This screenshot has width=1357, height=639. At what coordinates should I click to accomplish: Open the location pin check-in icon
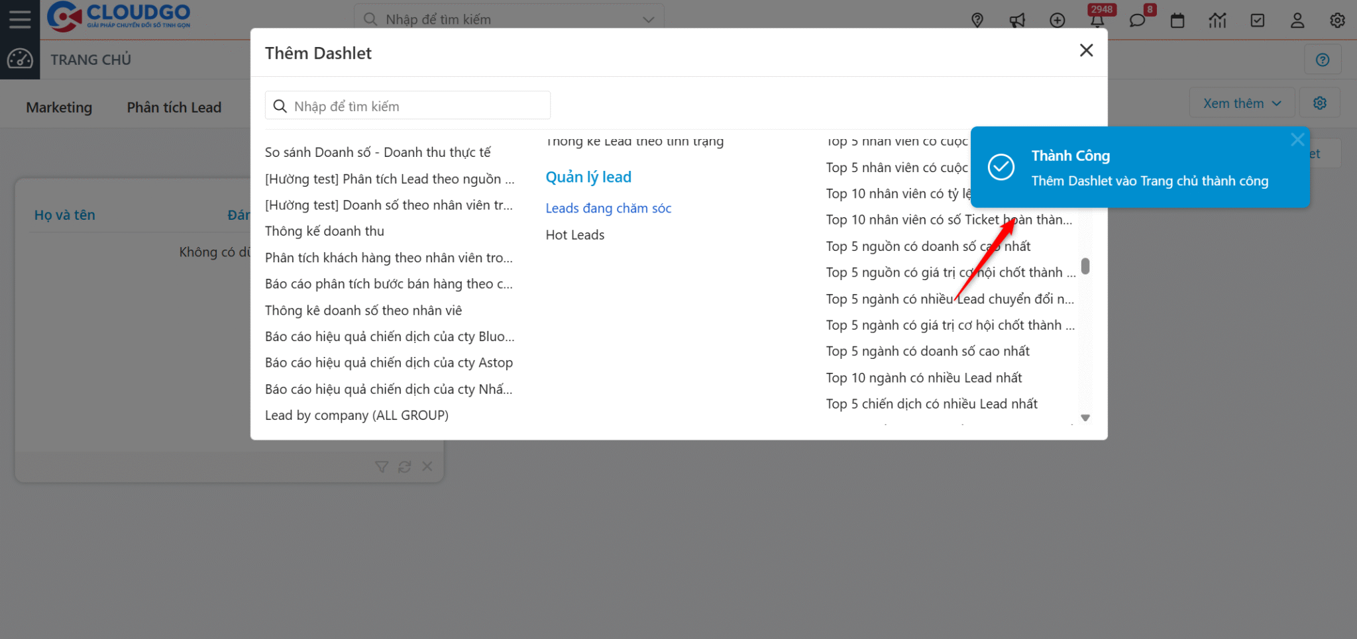pyautogui.click(x=977, y=21)
